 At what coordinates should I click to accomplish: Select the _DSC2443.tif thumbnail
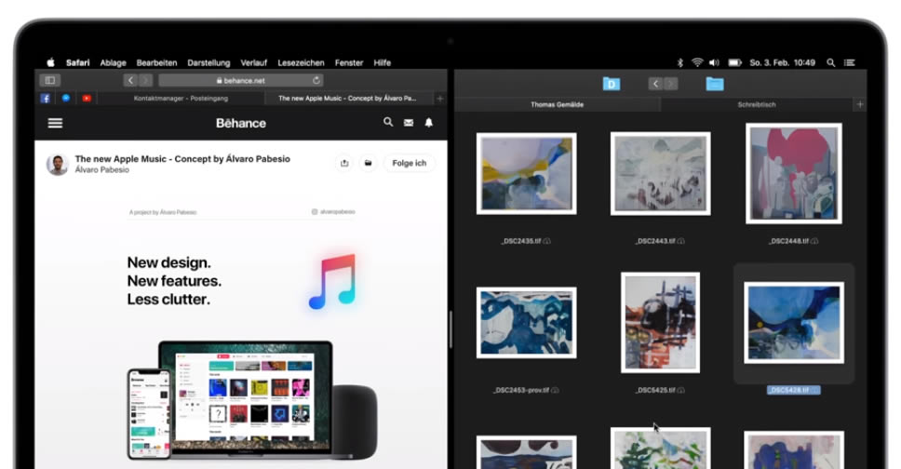[660, 173]
